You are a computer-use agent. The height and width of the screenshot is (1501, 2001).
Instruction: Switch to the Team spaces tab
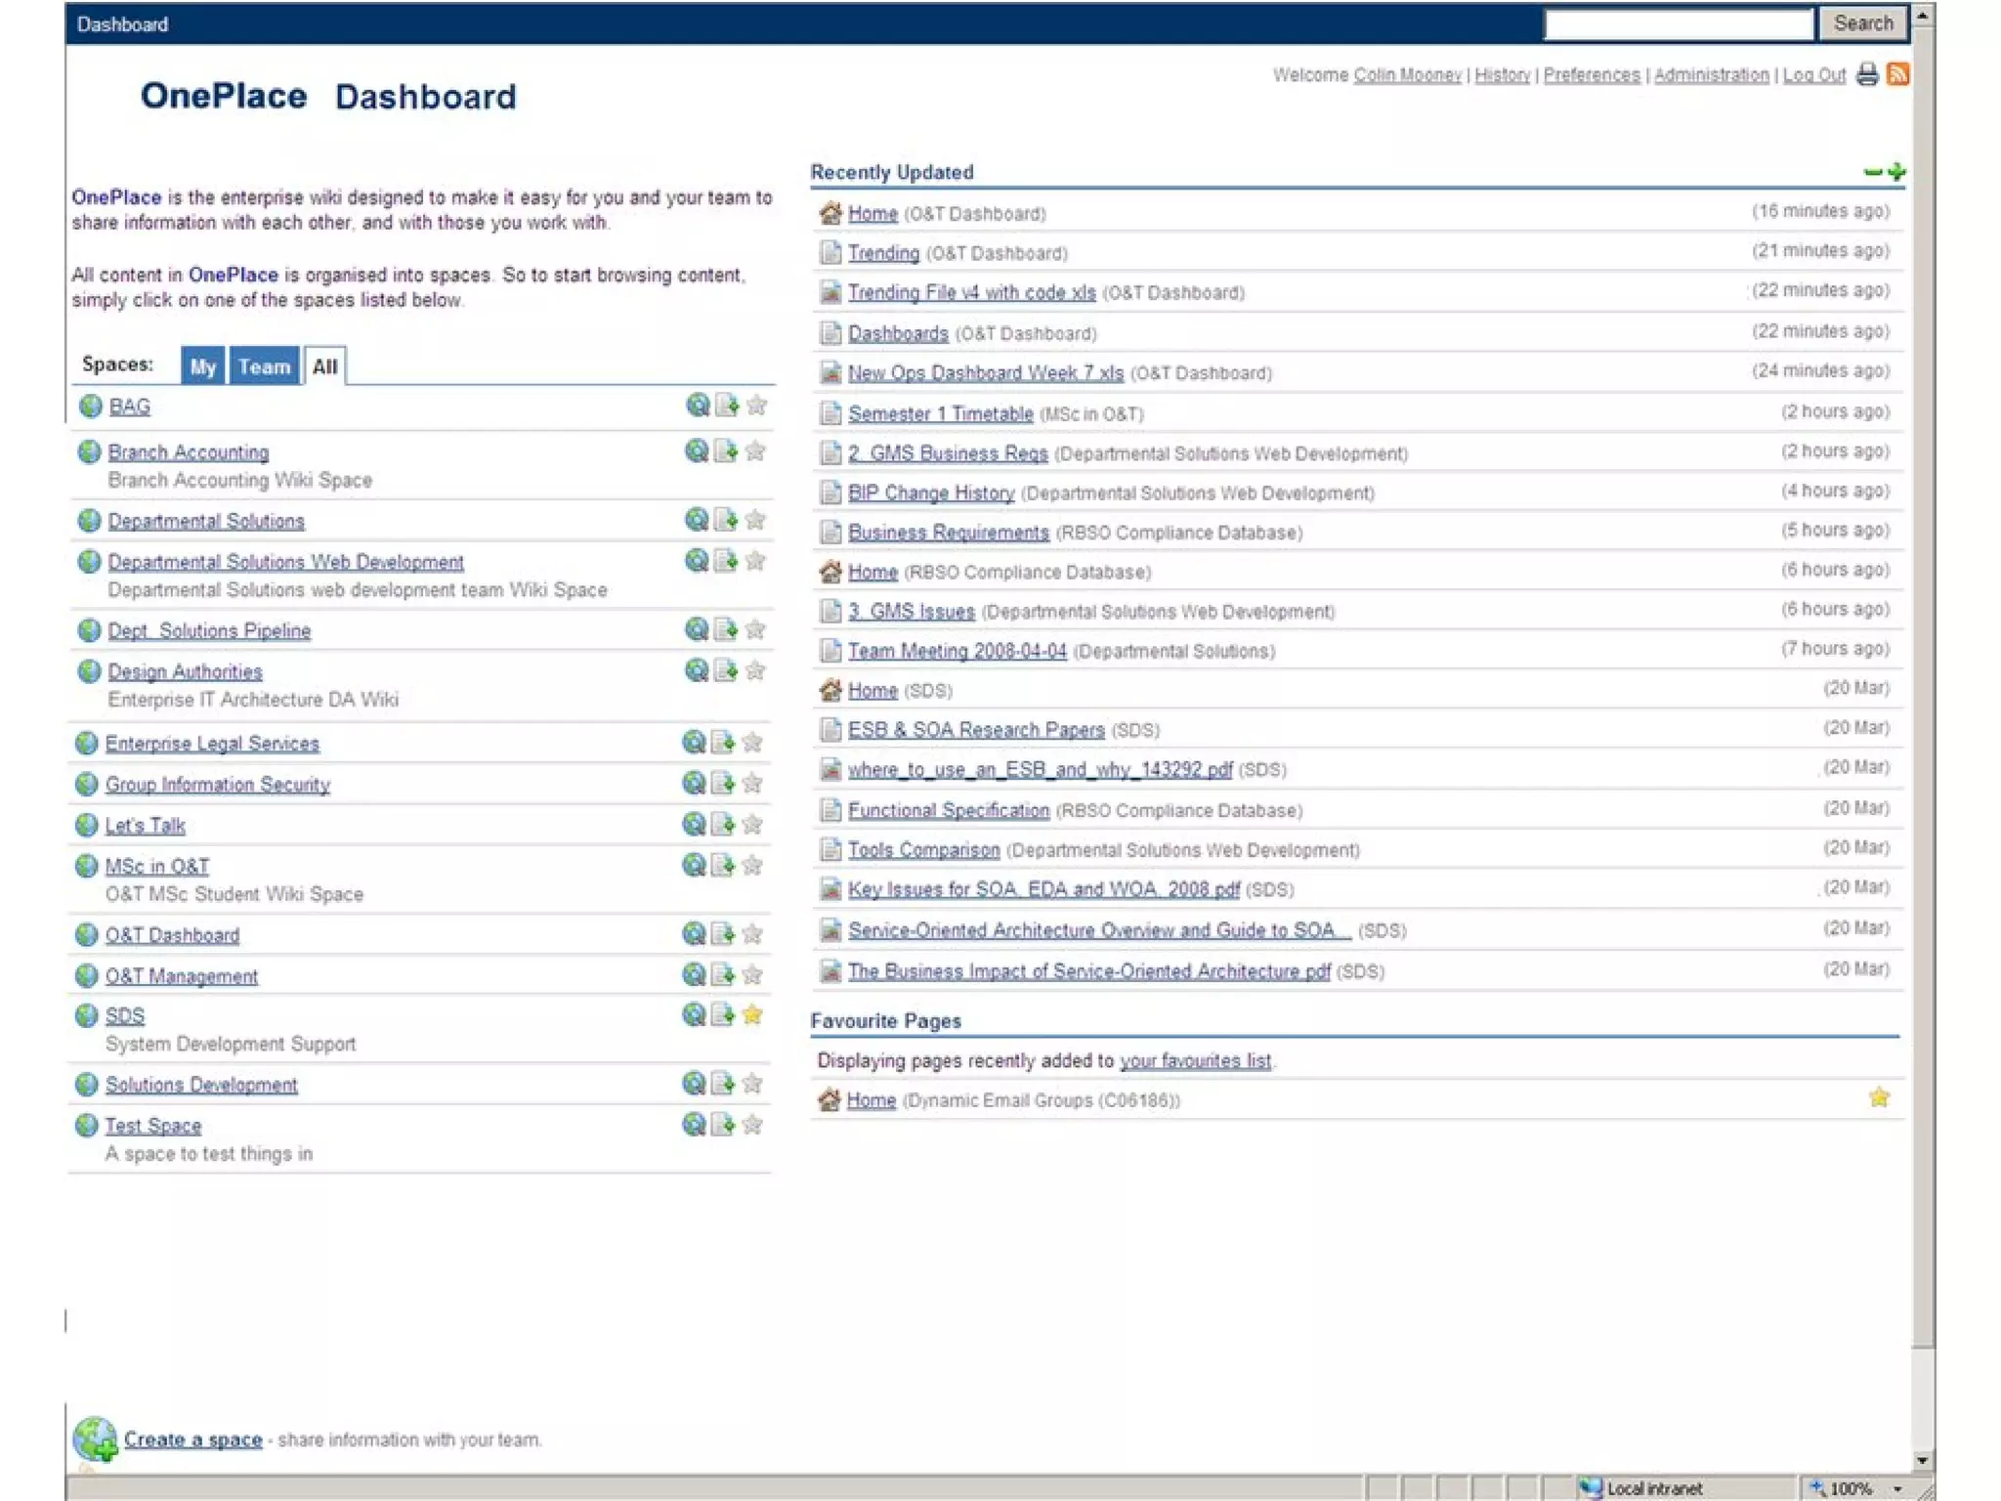[264, 366]
